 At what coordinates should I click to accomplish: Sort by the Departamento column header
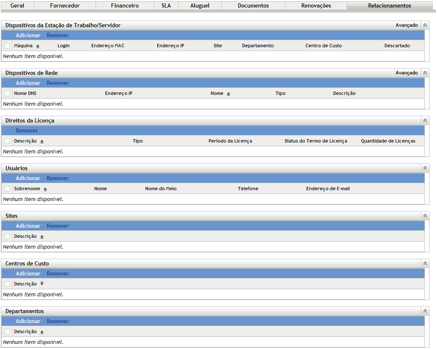(258, 46)
